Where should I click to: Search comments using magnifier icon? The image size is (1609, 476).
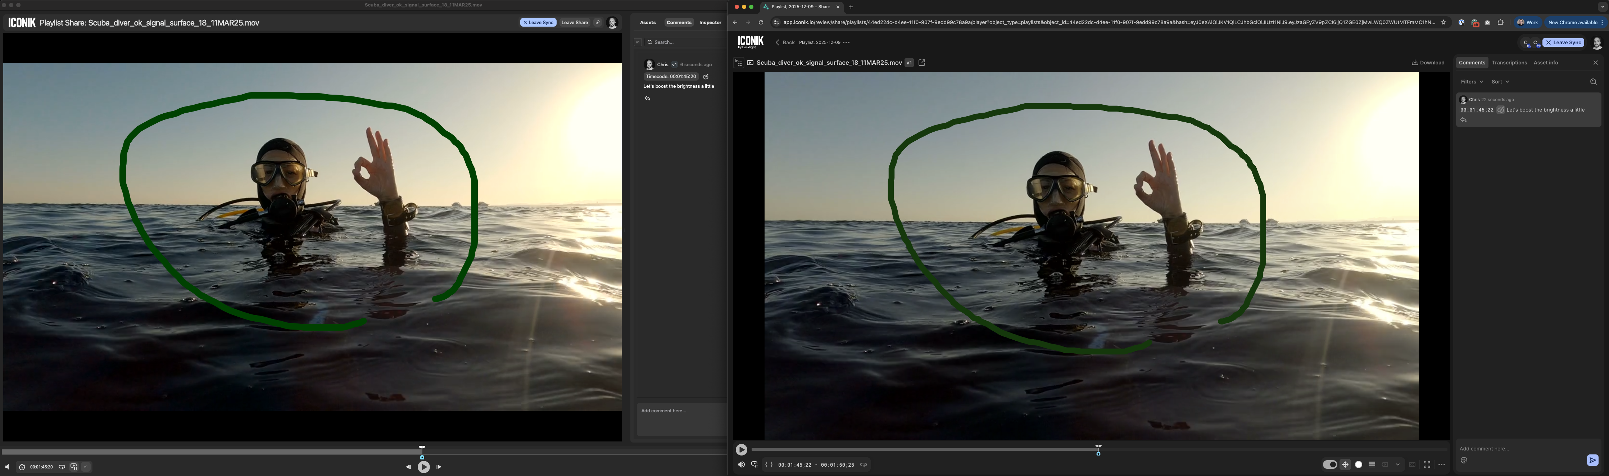1593,82
